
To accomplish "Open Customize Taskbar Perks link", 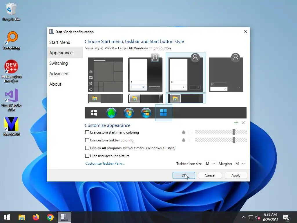I will pyautogui.click(x=105, y=163).
